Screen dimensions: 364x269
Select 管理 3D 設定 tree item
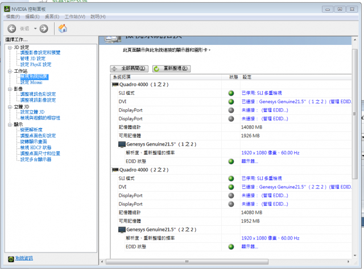click(x=33, y=59)
